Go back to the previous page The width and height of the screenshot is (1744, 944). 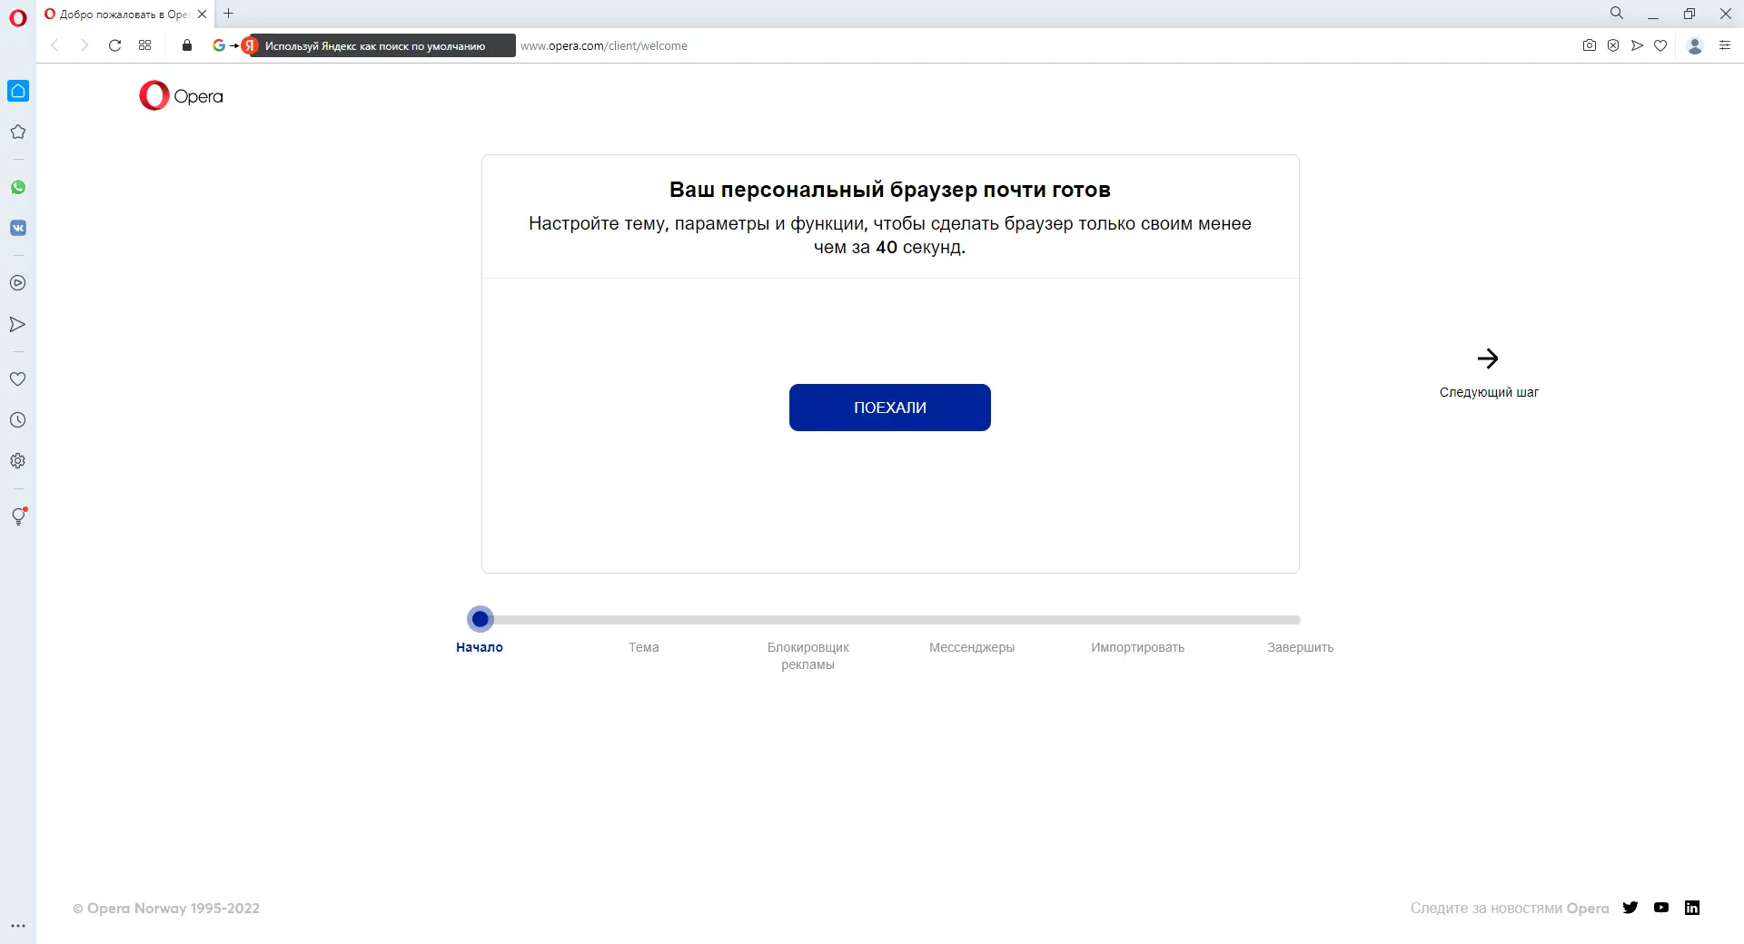pos(54,45)
